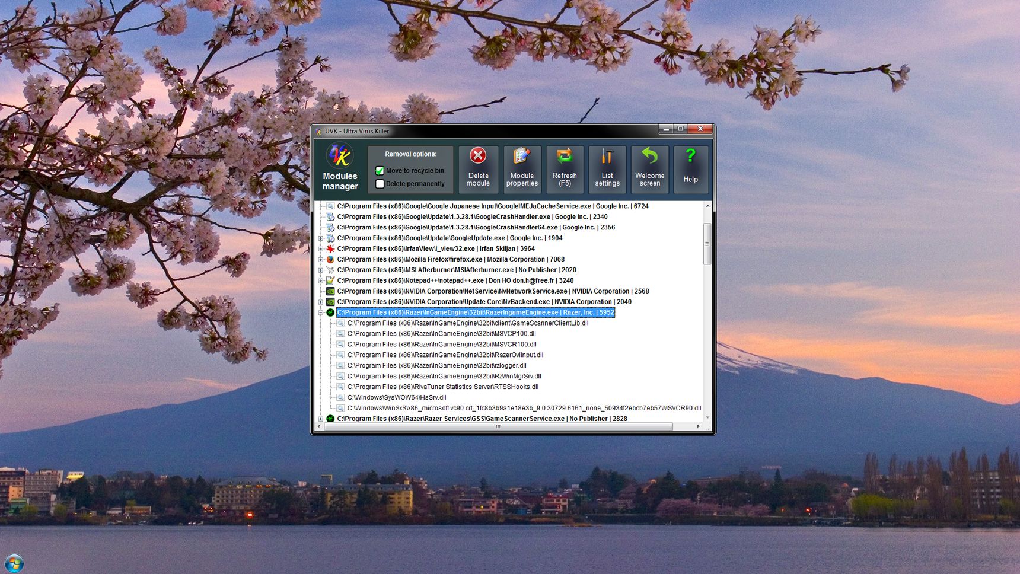Click the HsSrv.dll file icon
The height and width of the screenshot is (574, 1020).
(x=340, y=398)
